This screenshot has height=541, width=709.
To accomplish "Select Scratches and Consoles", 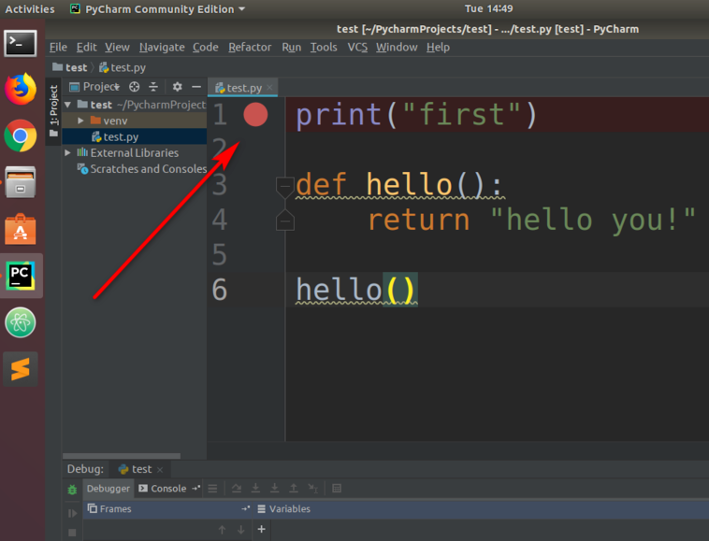I will [x=141, y=169].
